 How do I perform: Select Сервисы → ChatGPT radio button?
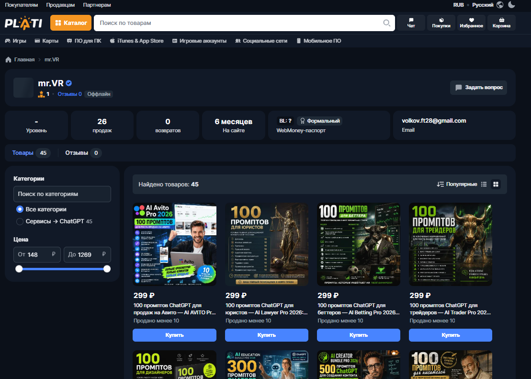pos(20,221)
